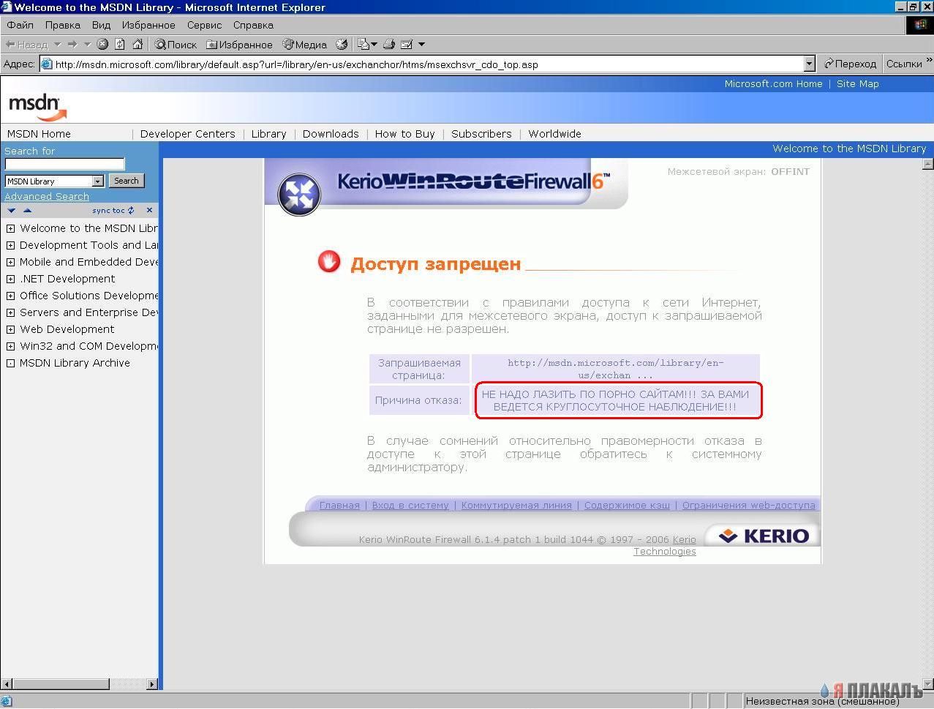Screen dimensions: 934x709
Task: Click the Ссылки links toolbar label
Action: click(x=904, y=64)
